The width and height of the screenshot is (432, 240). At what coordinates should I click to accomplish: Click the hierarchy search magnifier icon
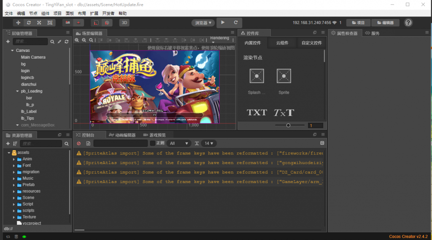click(52, 42)
